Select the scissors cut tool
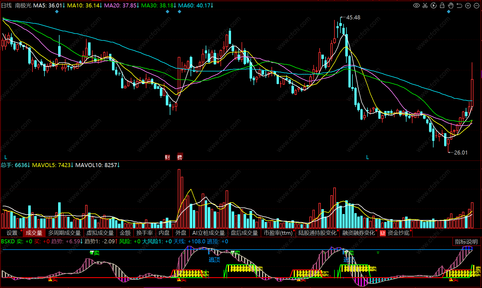The width and height of the screenshot is (482, 288). tap(425, 5)
